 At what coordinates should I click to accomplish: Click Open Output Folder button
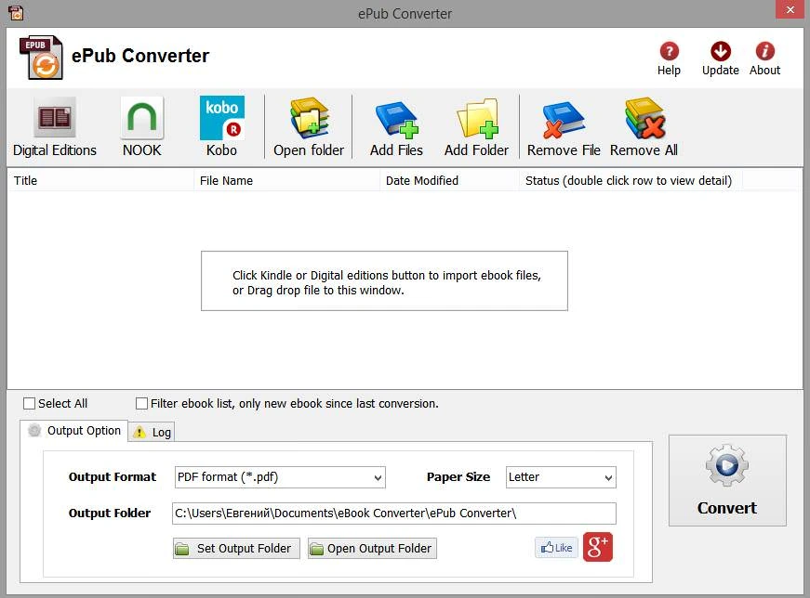(372, 548)
